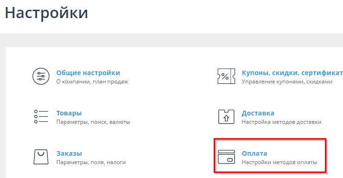Open the Заказы settings link
Screen dimensions: 343x178
[69, 153]
